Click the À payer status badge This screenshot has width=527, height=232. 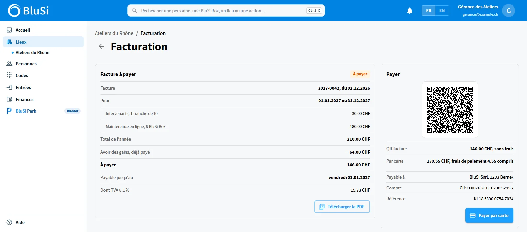(x=360, y=74)
